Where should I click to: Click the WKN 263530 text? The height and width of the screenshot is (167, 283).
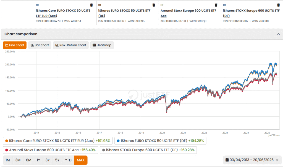click(x=260, y=21)
